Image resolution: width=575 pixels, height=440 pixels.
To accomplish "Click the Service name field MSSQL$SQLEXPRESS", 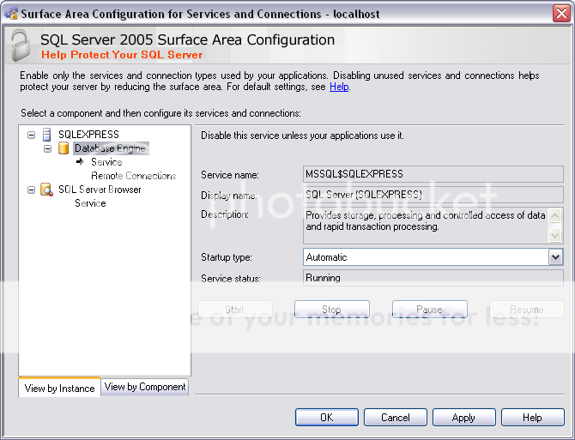I will pos(433,174).
